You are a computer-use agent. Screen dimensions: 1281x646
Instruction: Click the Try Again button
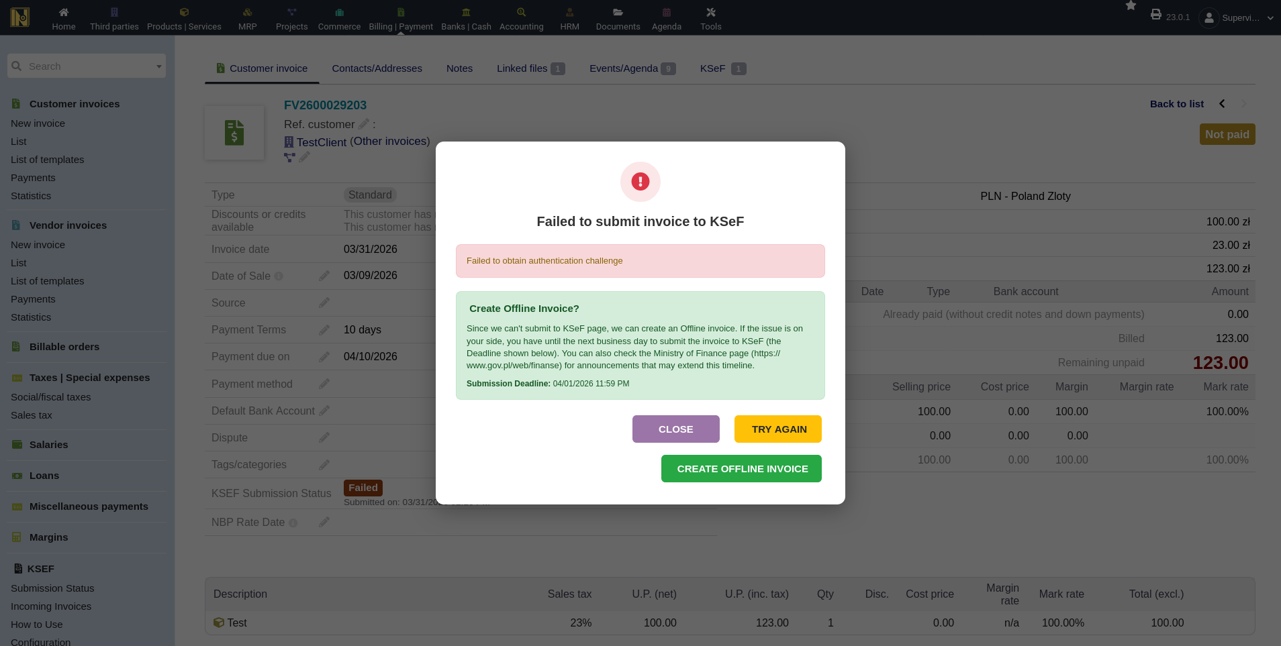[x=777, y=429]
